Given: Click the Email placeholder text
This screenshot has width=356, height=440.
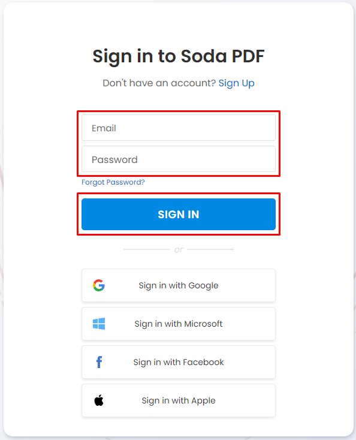Looking at the screenshot, I should point(104,128).
